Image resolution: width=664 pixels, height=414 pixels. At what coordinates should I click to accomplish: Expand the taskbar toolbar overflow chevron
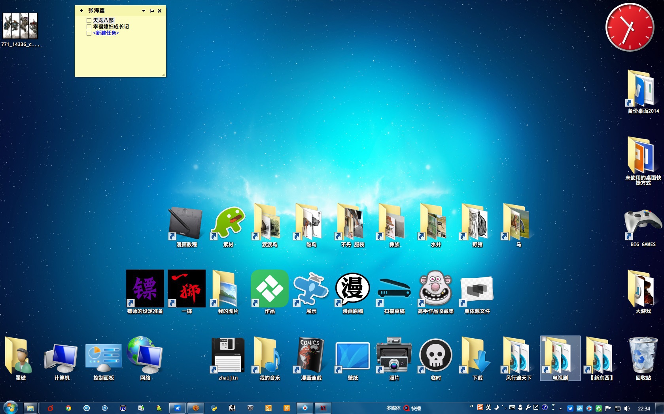(471, 406)
